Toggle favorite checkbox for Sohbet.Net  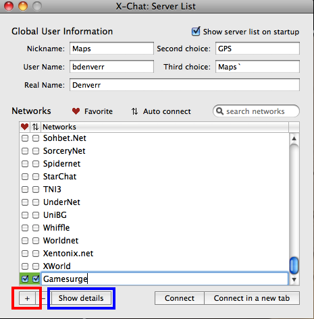[x=25, y=138]
